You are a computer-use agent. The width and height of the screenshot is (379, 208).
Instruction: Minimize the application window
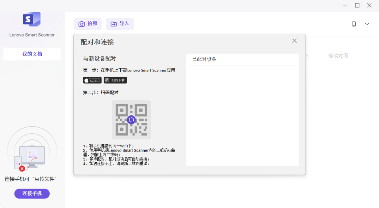point(345,5)
